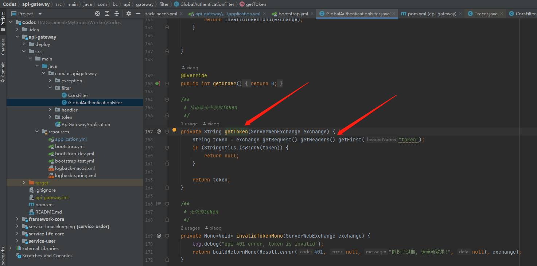This screenshot has width=537, height=266.
Task: Expand the tolen package
Action: pos(50,117)
